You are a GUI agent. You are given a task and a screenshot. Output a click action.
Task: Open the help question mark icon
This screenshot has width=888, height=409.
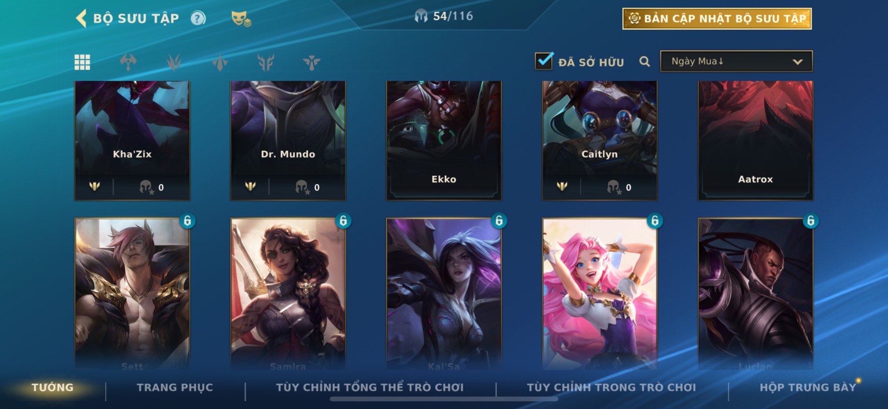tap(198, 18)
